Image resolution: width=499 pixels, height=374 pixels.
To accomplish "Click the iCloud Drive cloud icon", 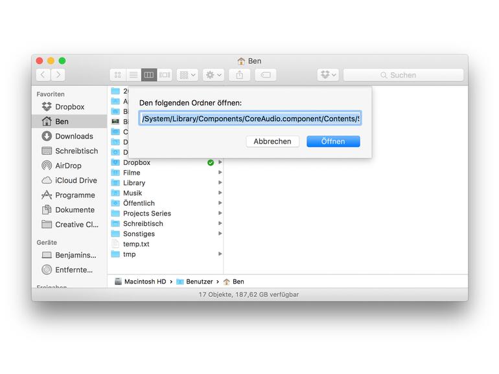I will pos(47,180).
